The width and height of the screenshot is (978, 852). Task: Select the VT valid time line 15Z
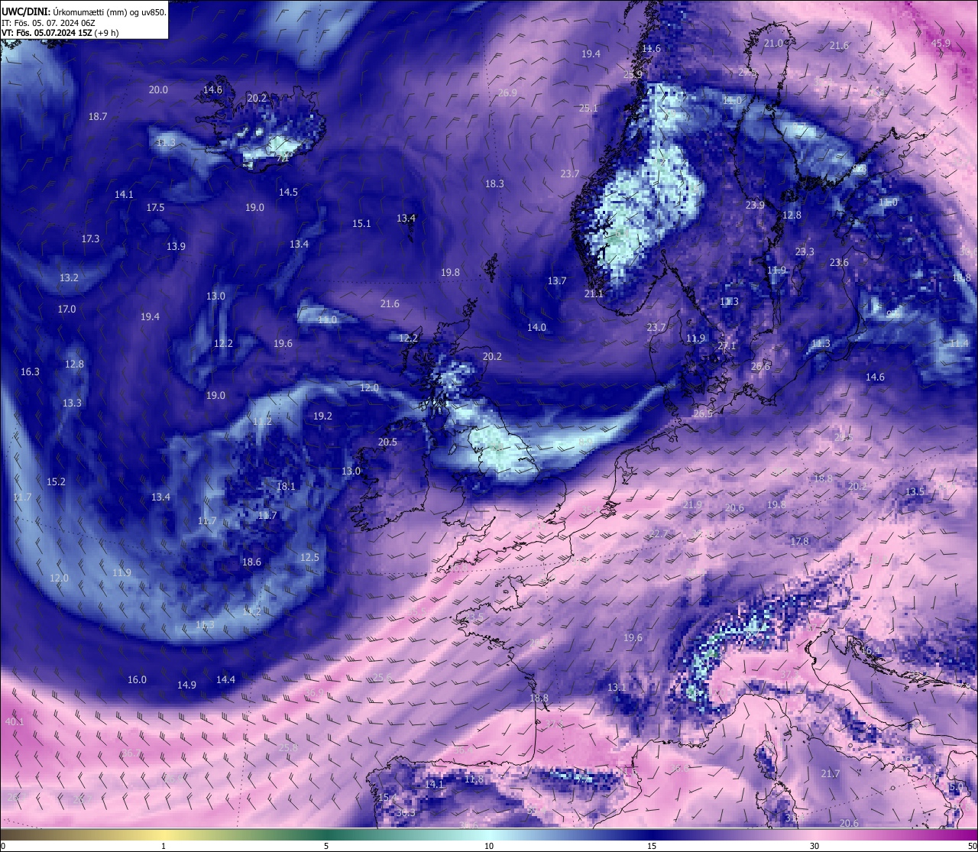click(60, 33)
